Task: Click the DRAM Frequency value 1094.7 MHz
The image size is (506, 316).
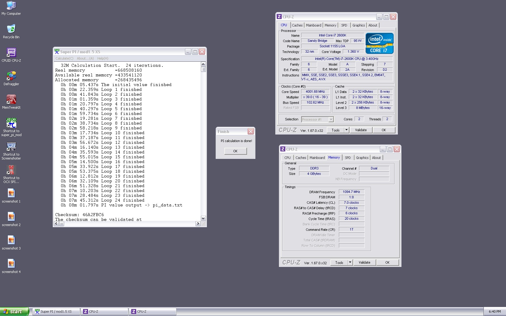Action: 351,192
